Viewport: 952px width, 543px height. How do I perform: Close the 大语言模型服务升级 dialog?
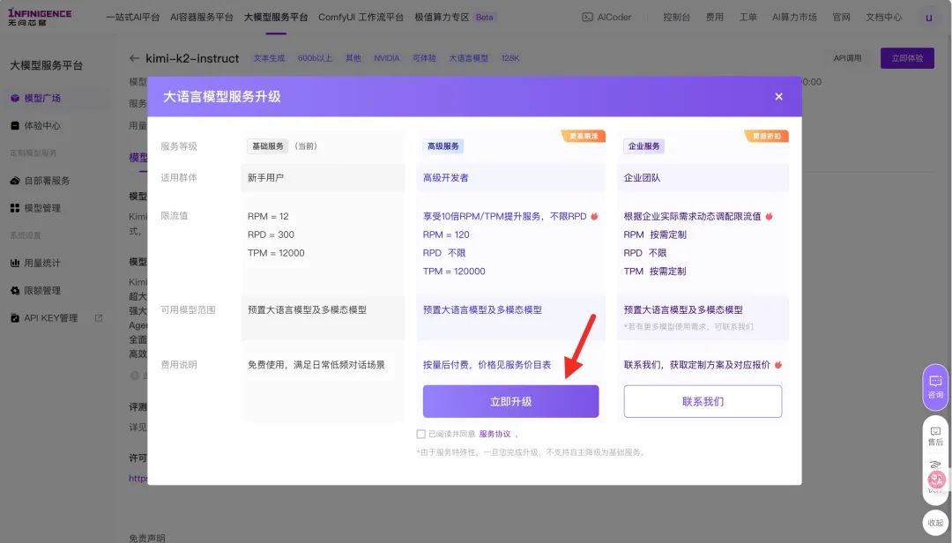point(778,97)
